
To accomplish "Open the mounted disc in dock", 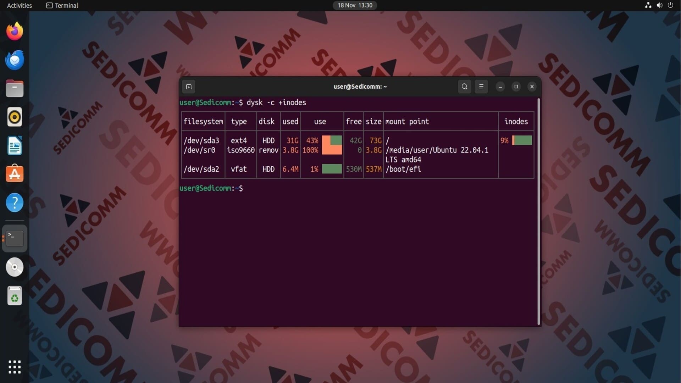I will (x=15, y=267).
